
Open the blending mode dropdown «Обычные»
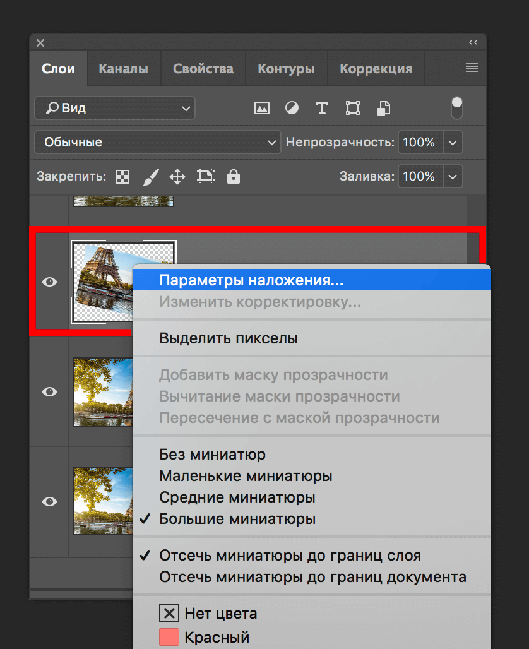point(157,142)
